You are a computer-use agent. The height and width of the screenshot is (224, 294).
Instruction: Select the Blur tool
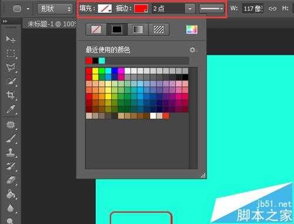(11, 208)
